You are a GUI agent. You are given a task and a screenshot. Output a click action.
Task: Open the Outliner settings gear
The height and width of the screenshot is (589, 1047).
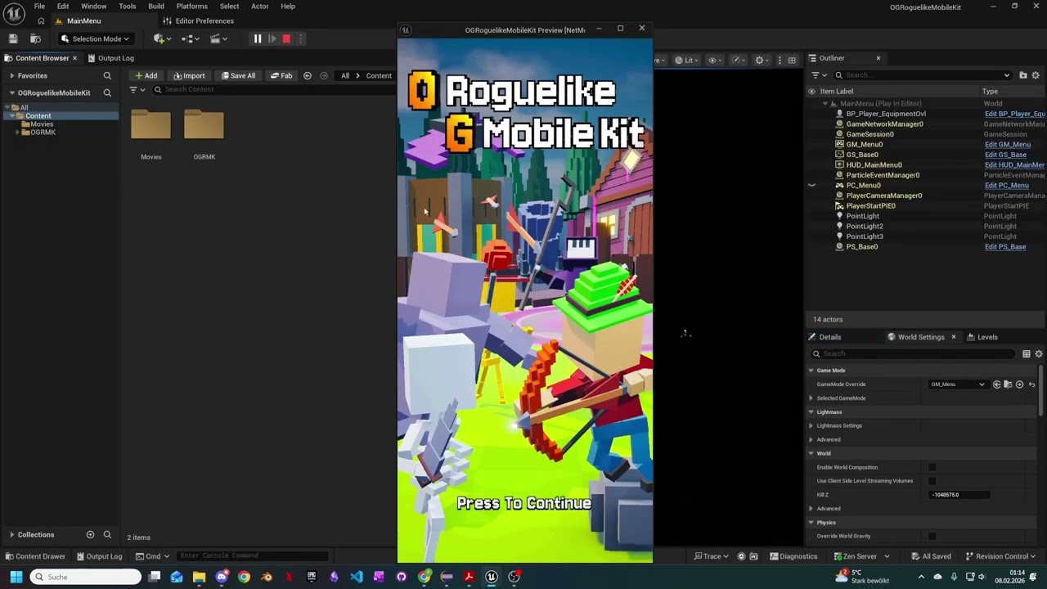click(x=1036, y=75)
